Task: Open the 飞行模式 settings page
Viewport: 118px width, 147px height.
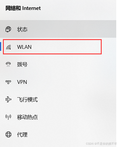Action: pyautogui.click(x=27, y=100)
